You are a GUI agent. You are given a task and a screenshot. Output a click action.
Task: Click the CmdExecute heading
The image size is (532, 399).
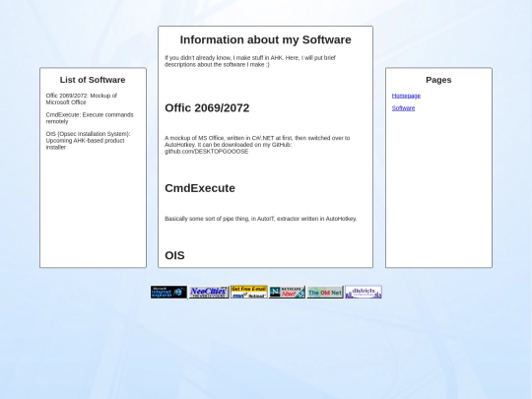[x=200, y=188]
